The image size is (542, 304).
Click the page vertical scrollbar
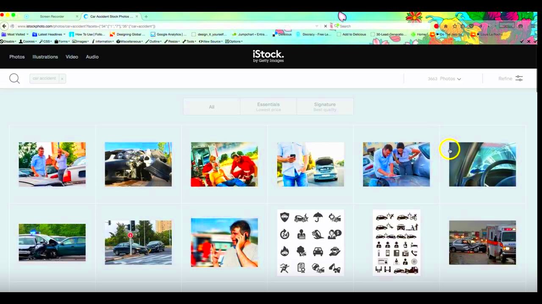pos(536,68)
